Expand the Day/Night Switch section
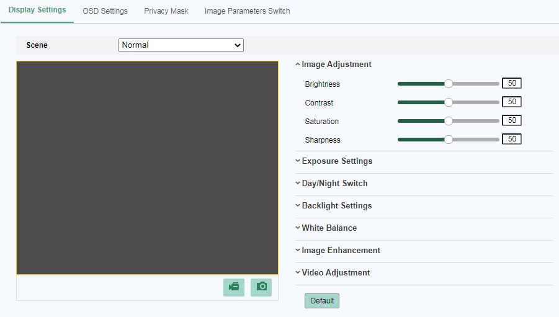This screenshot has height=317, width=559. (x=334, y=184)
